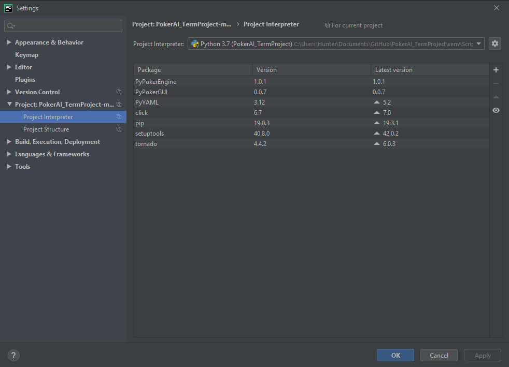Viewport: 509px width, 367px height.
Task: Click the upgrade arrow next to click 7.0
Action: pyautogui.click(x=376, y=112)
